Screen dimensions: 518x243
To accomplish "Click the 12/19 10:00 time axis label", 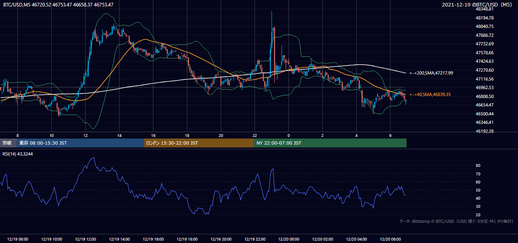I will (x=51, y=239).
